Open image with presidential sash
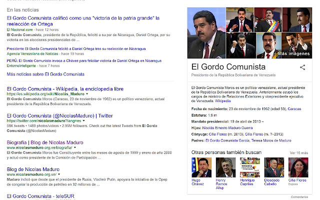This screenshot has height=200, width=320. click(x=268, y=20)
